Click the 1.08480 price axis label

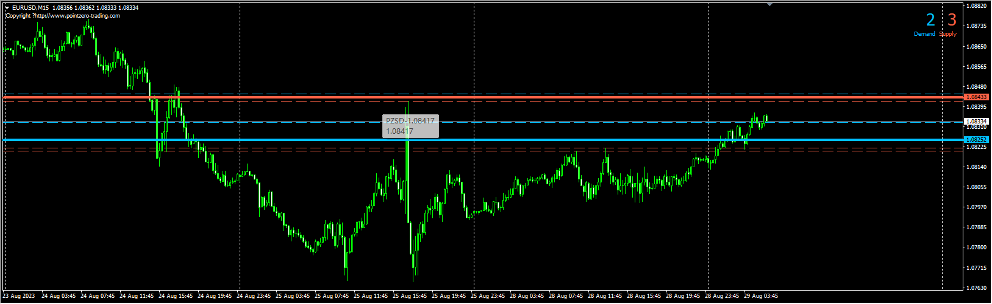[x=977, y=87]
